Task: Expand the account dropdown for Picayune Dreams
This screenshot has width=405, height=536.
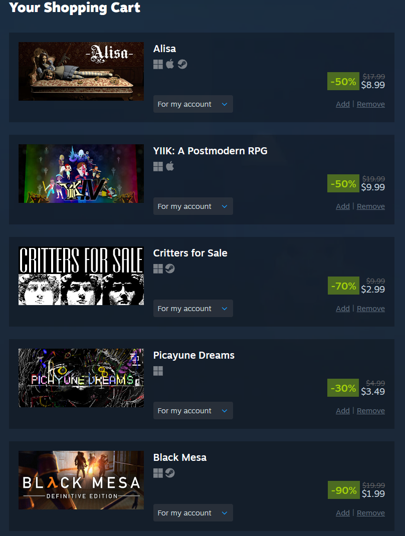Action: coord(193,411)
